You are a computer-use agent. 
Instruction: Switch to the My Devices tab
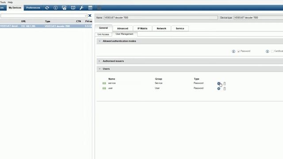point(15,8)
